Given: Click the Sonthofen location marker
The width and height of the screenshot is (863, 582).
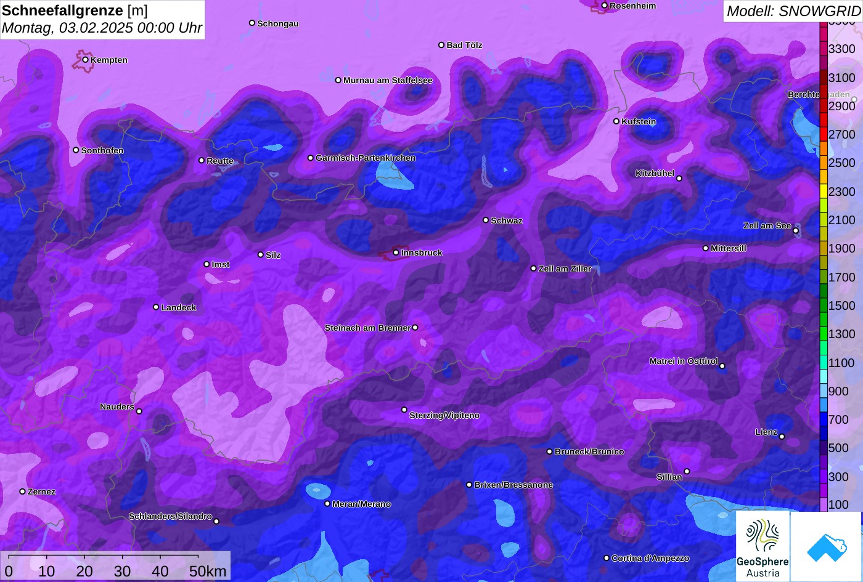Looking at the screenshot, I should click(x=76, y=150).
